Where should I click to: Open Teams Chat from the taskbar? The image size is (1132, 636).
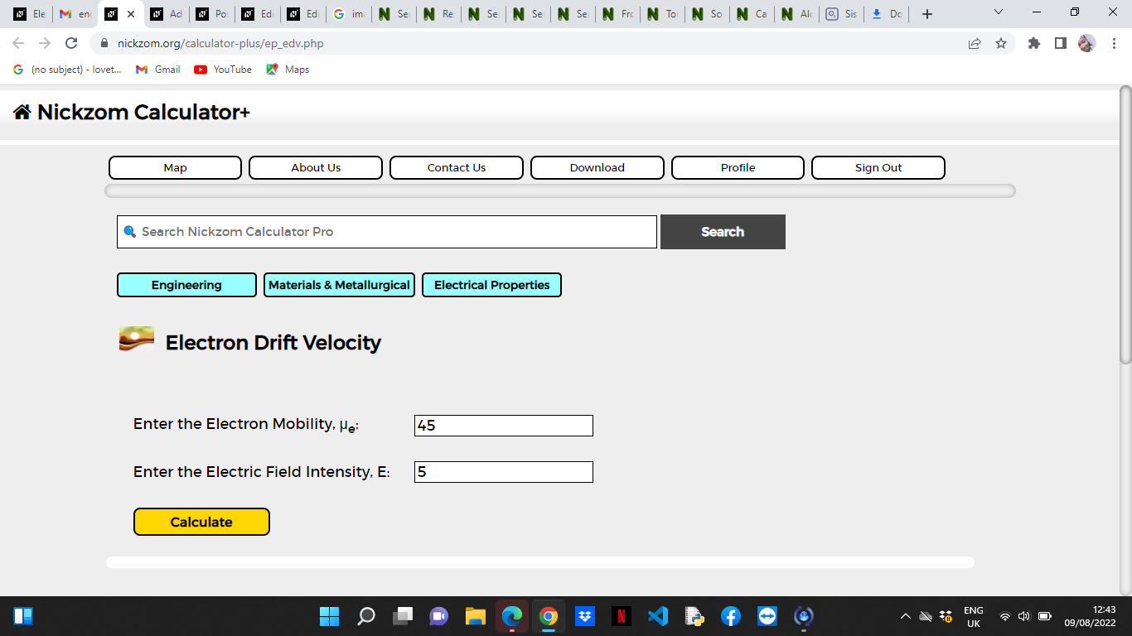(438, 616)
